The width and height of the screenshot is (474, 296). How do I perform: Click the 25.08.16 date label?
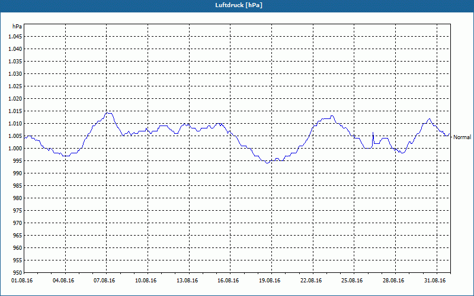click(x=352, y=281)
